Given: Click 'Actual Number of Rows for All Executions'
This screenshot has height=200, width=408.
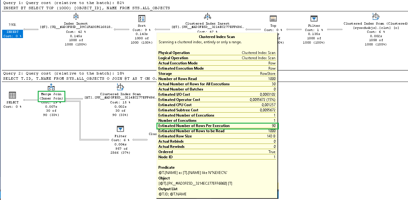Looking at the screenshot, I should pos(217,84).
